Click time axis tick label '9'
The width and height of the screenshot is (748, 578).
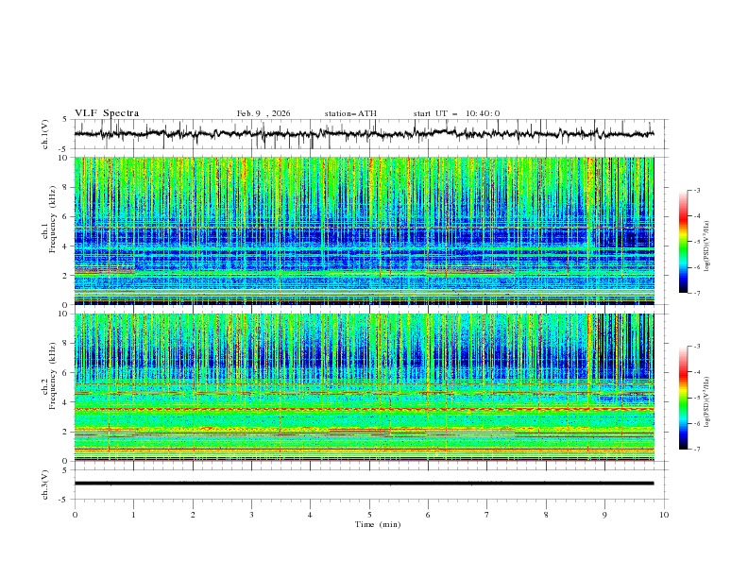(604, 515)
